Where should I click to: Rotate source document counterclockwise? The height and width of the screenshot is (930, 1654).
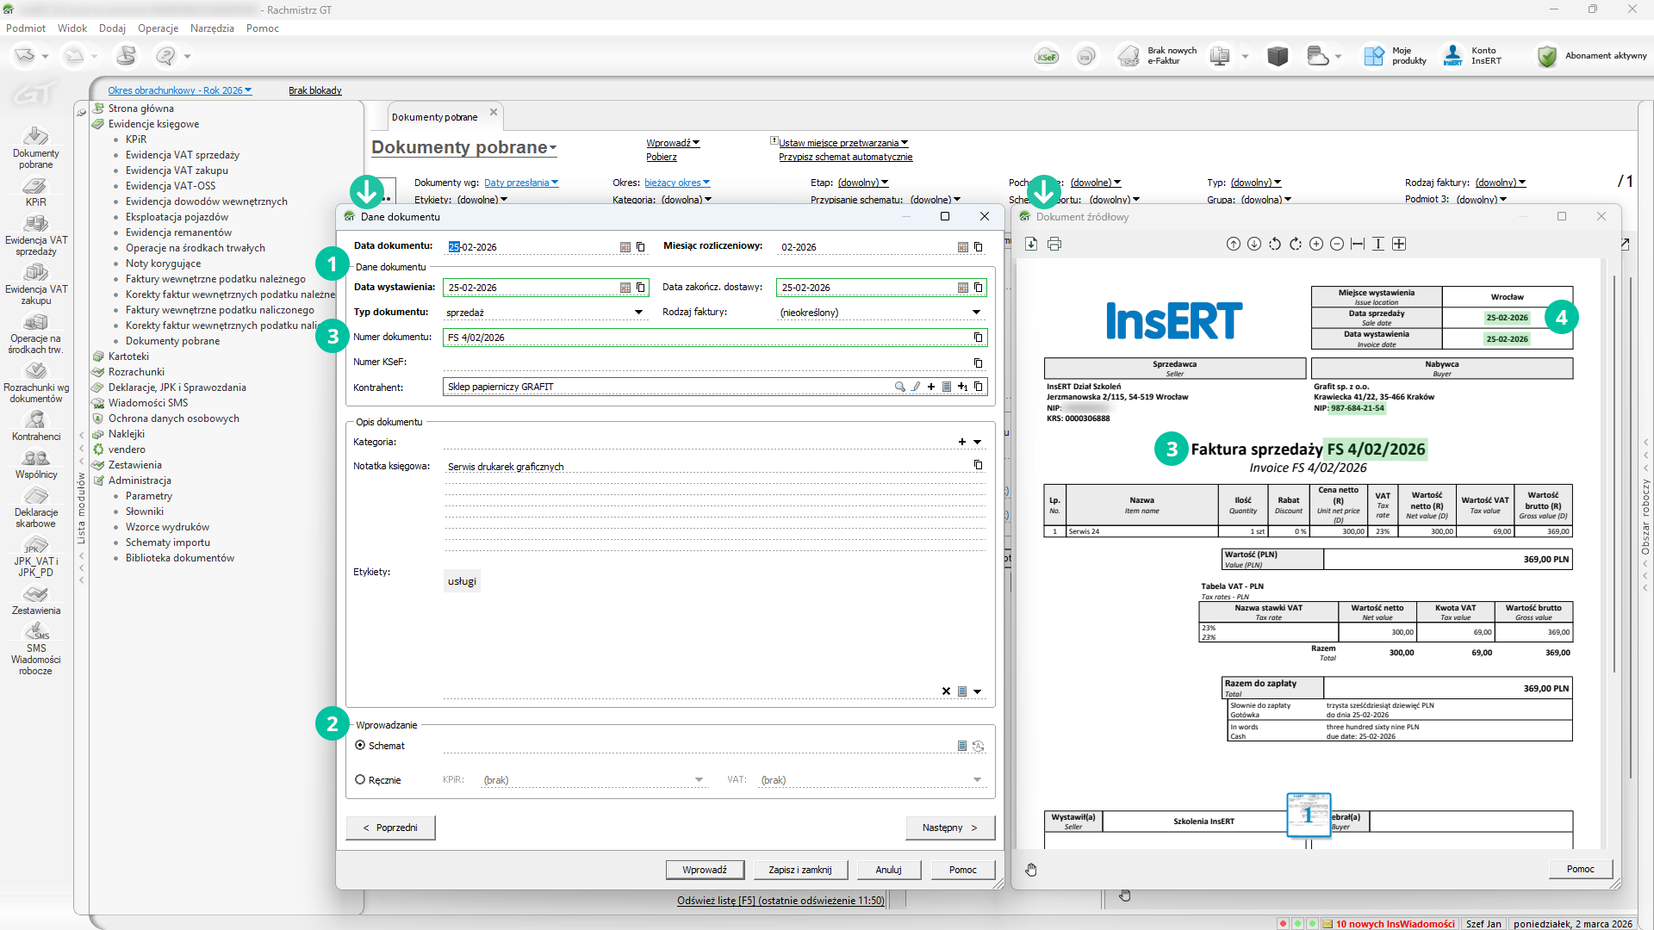click(x=1275, y=245)
